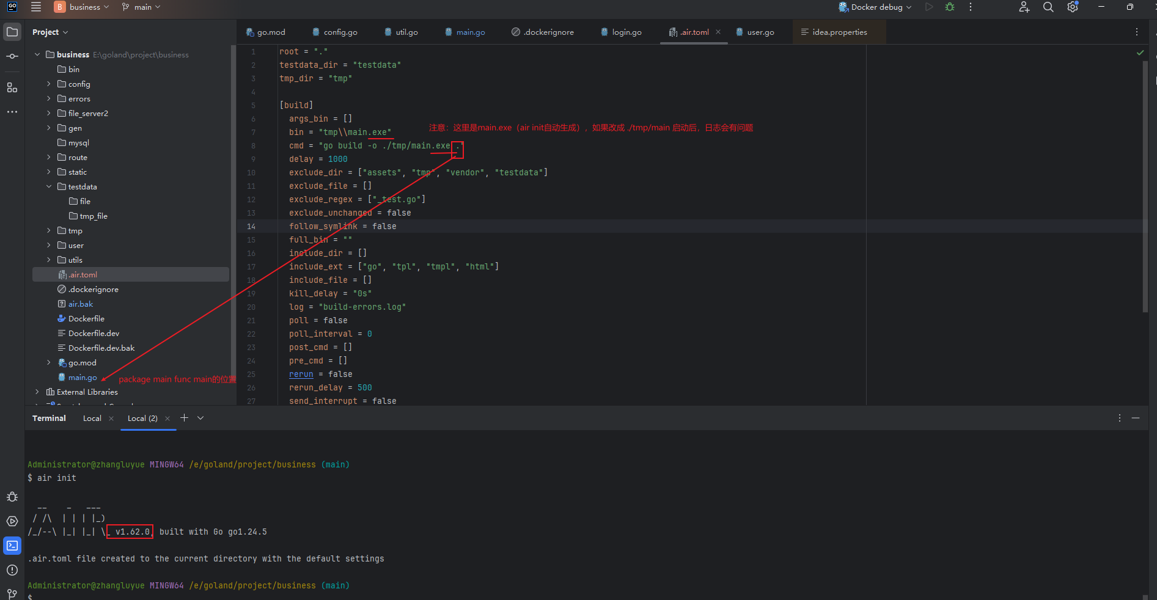Select the bin folder

pos(73,69)
